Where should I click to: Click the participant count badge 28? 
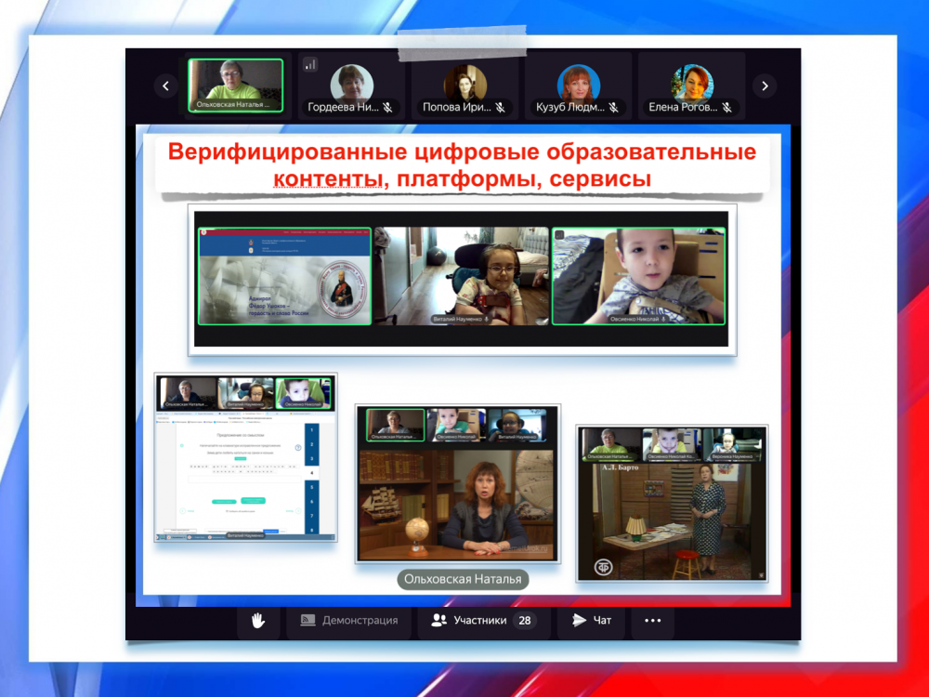pos(525,621)
